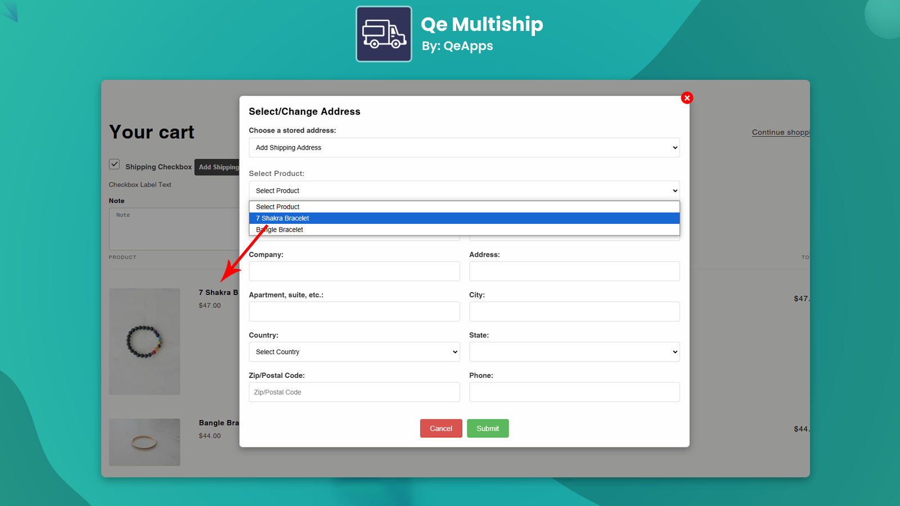Image resolution: width=900 pixels, height=506 pixels.
Task: Expand the State dropdown
Action: point(574,352)
